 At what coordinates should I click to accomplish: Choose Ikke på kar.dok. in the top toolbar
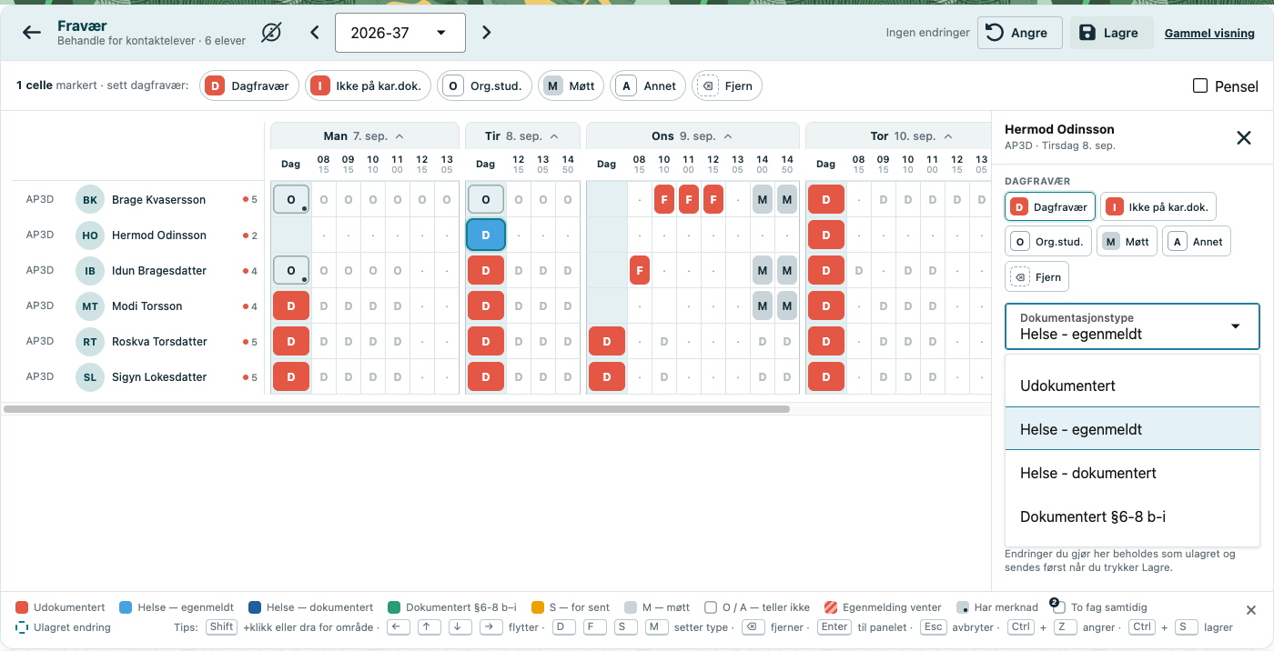(x=369, y=85)
